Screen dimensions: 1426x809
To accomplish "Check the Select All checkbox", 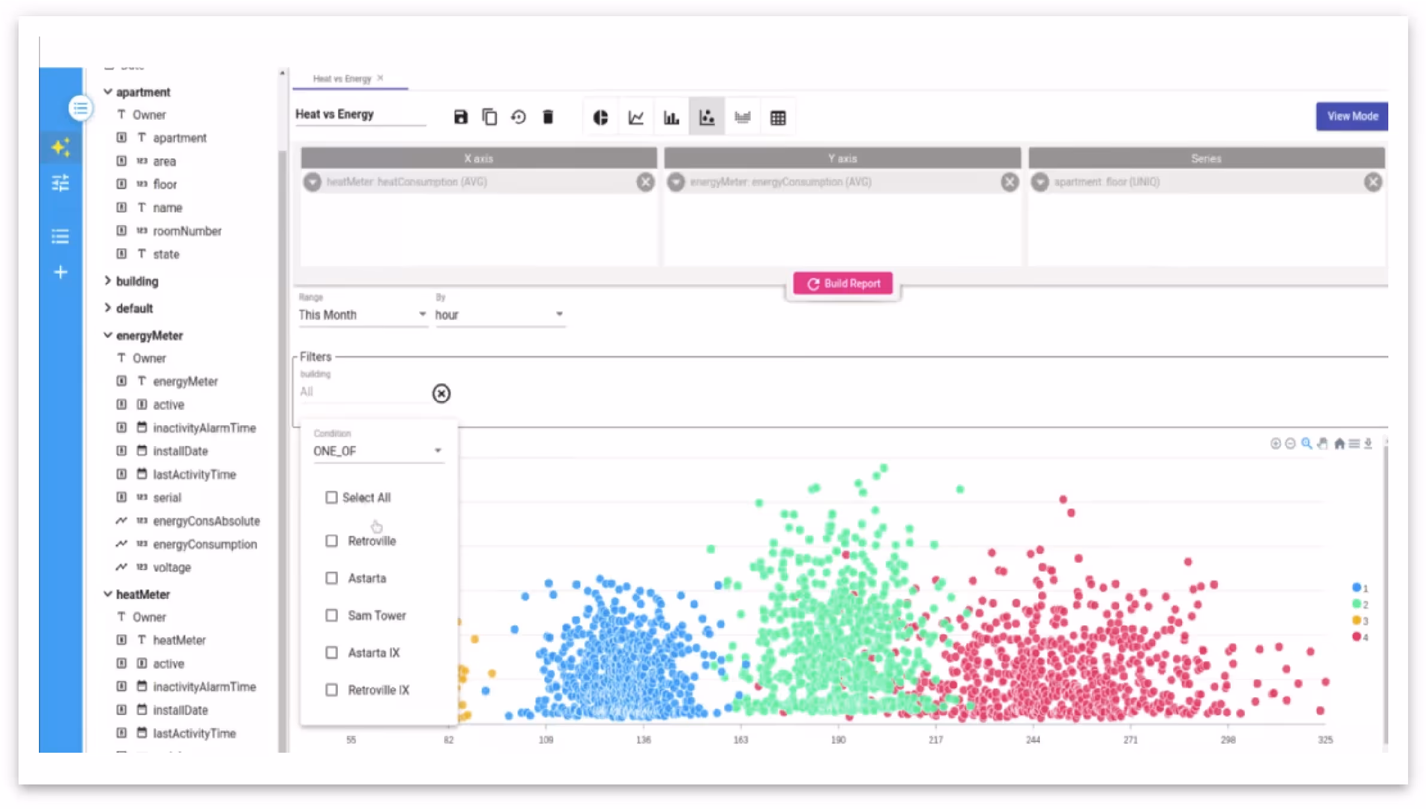I will coord(332,498).
